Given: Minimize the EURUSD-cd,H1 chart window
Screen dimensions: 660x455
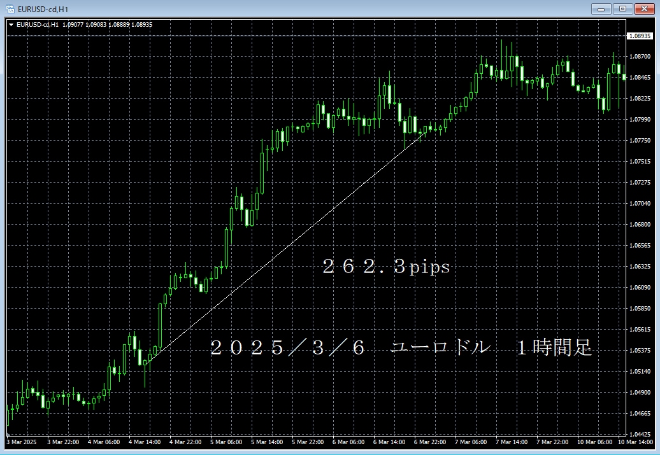Looking at the screenshot, I should (601, 9).
